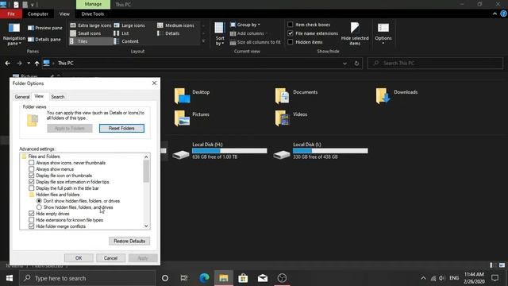
Task: Choose Small icons layout
Action: pos(86,33)
